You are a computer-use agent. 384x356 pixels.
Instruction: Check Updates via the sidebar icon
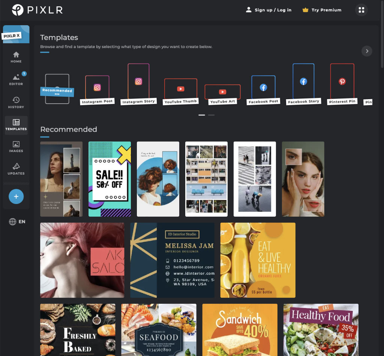pos(16,170)
